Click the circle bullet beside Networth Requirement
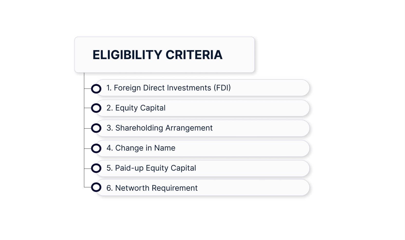This screenshot has height=240, width=405. (x=96, y=187)
